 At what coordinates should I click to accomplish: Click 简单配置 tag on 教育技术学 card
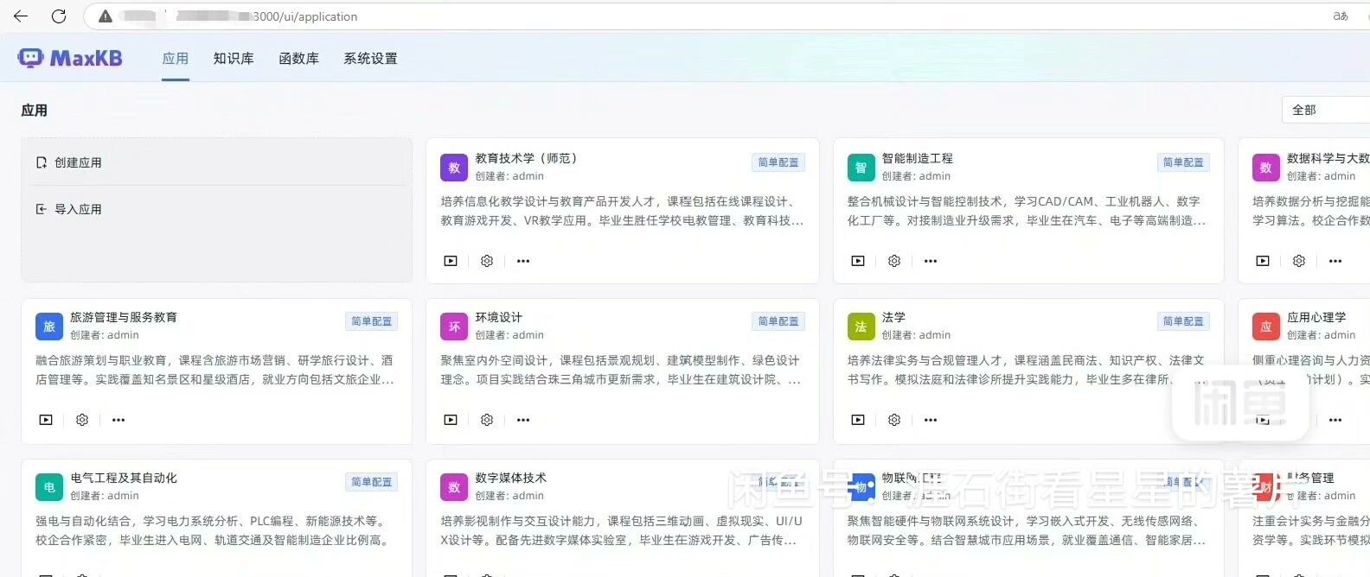pos(778,162)
